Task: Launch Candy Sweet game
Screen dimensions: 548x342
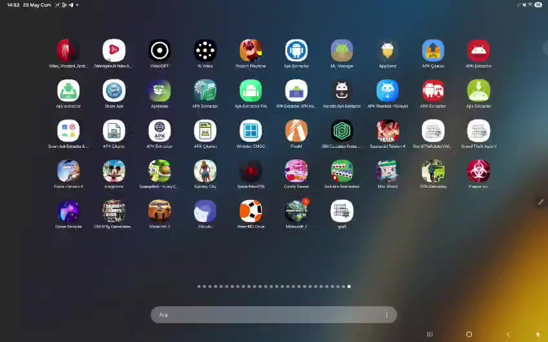Action: click(297, 172)
